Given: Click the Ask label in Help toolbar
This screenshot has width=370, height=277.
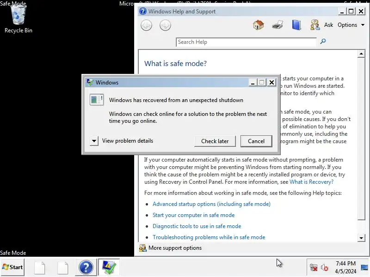Looking at the screenshot, I should [328, 25].
